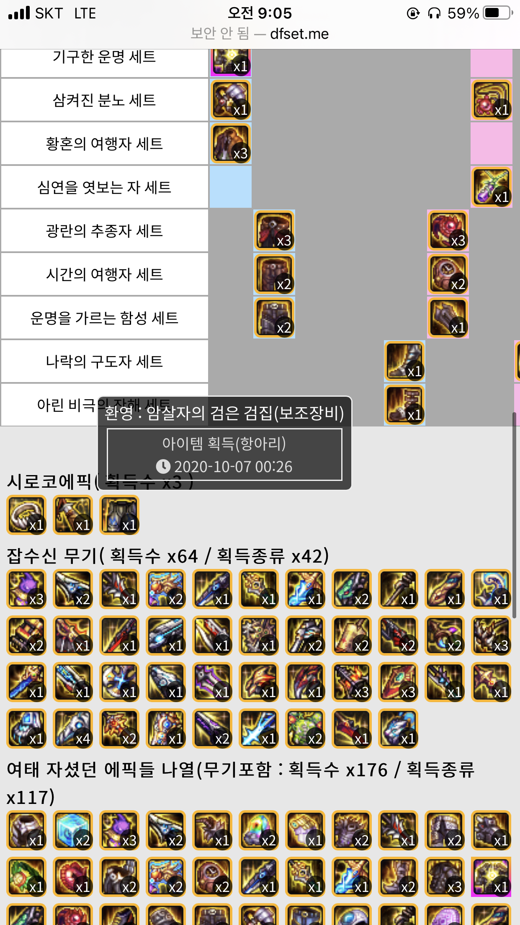Tap the rainbow helmet x2 epic icon
Image resolution: width=520 pixels, height=925 pixels.
click(x=259, y=830)
